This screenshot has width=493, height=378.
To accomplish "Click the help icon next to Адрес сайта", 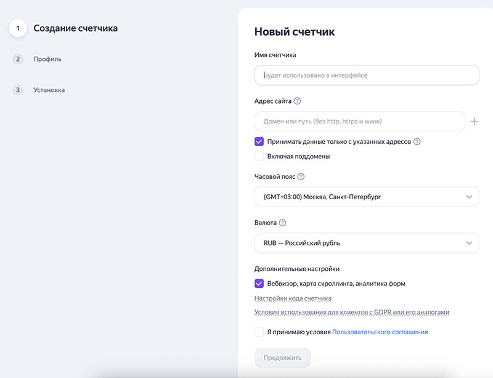I will 297,101.
